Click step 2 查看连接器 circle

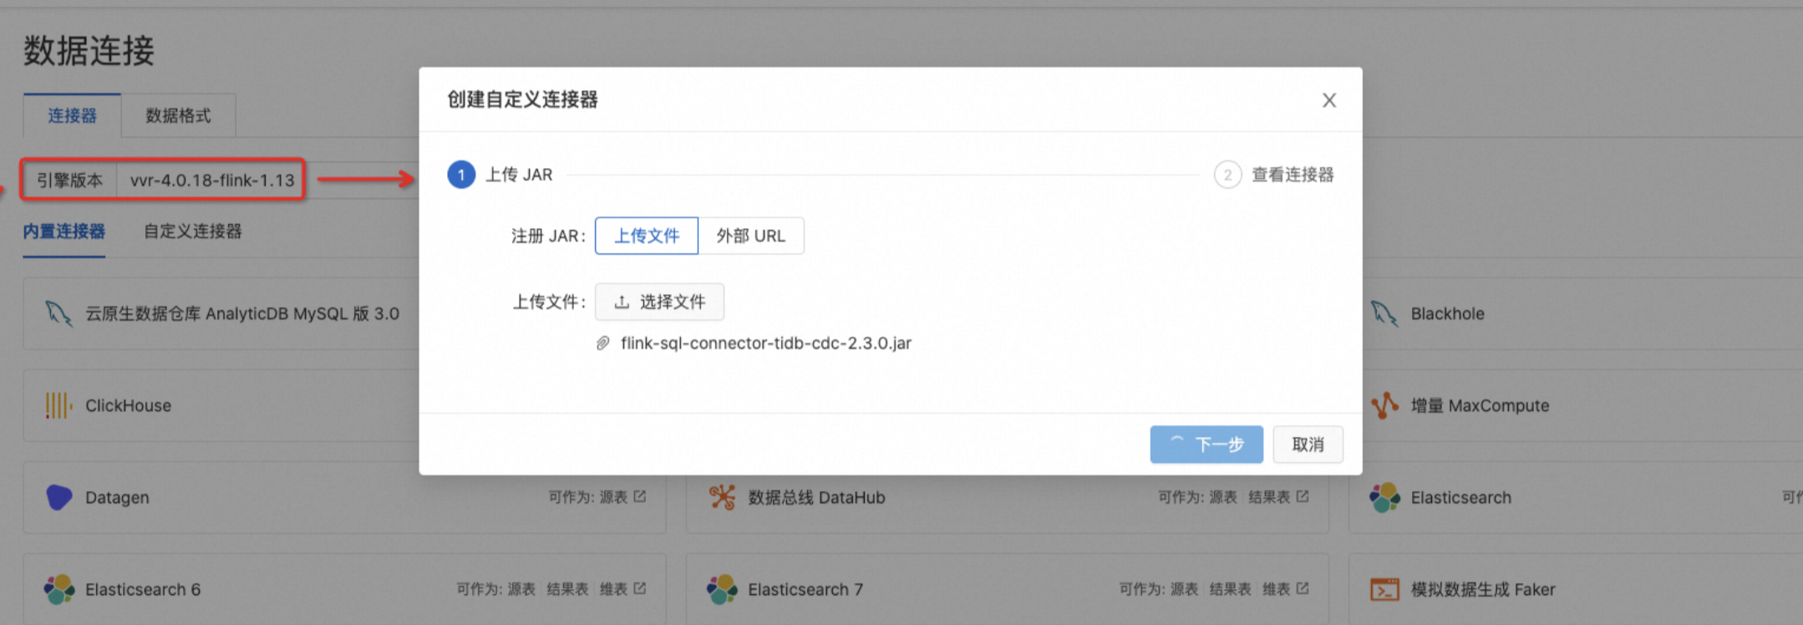click(x=1227, y=175)
